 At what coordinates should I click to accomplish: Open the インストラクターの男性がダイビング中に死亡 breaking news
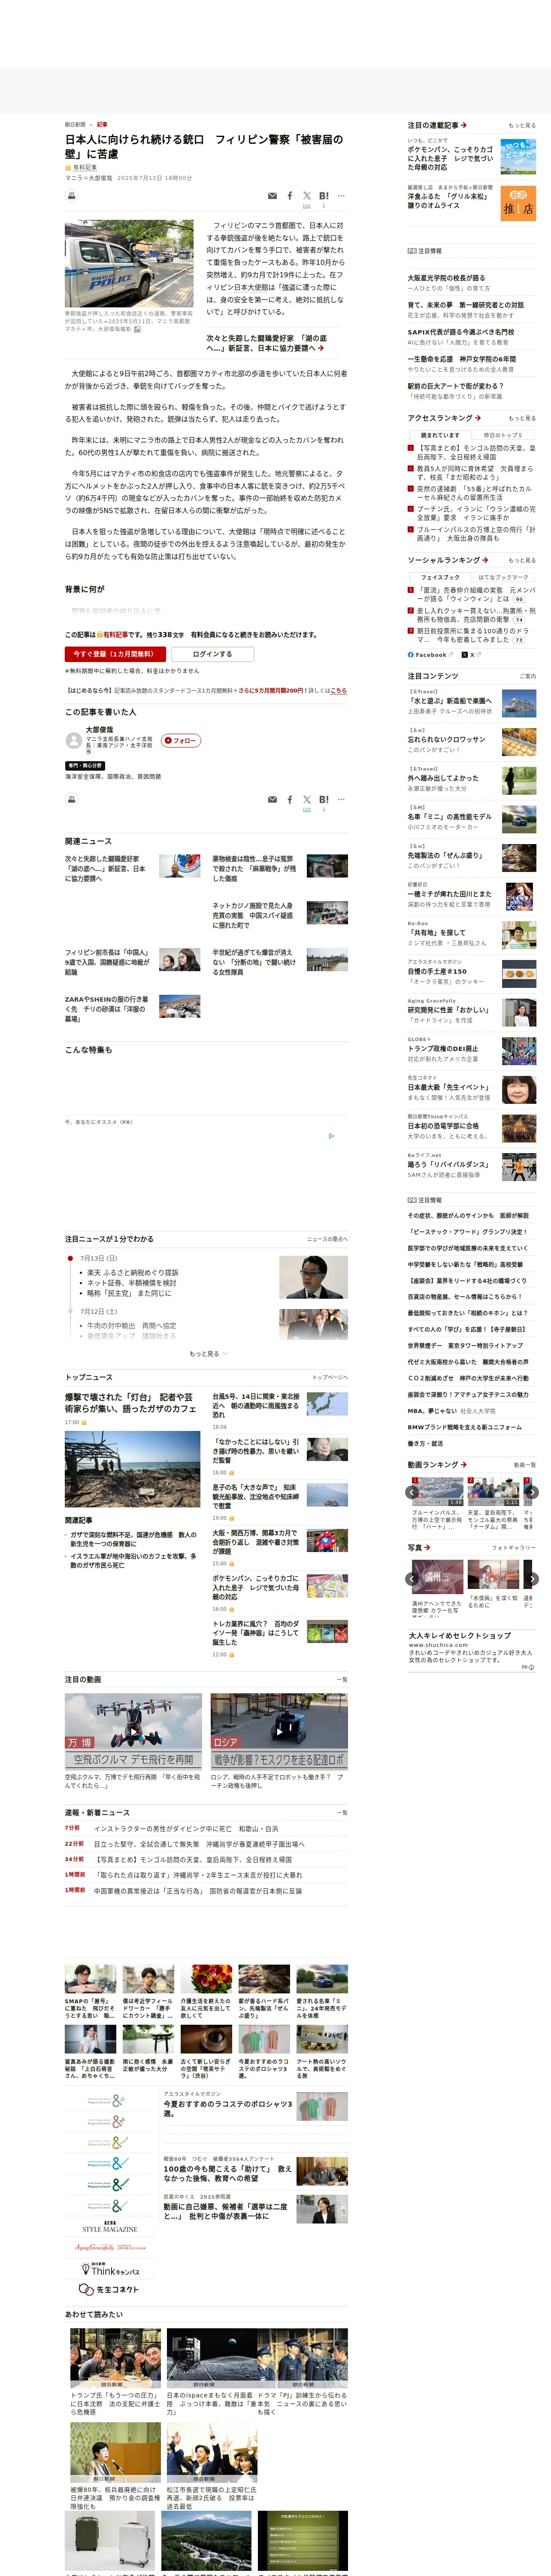186,1829
